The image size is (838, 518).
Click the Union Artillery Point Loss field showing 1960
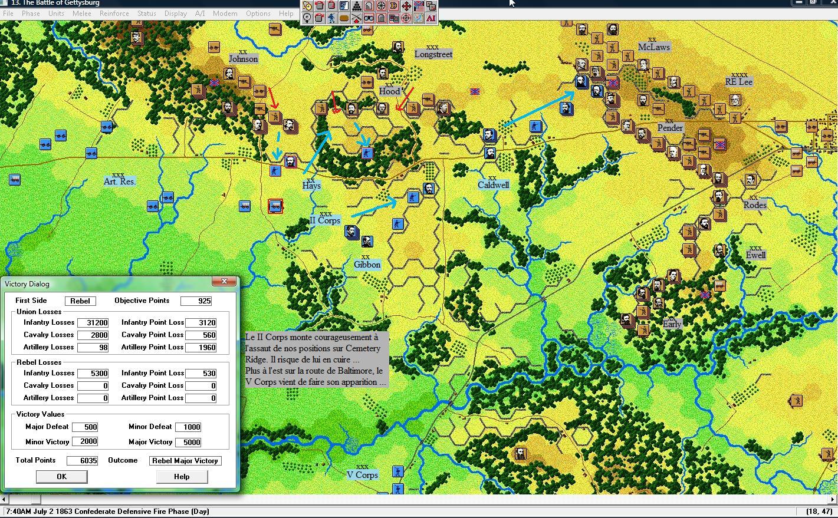pos(201,347)
